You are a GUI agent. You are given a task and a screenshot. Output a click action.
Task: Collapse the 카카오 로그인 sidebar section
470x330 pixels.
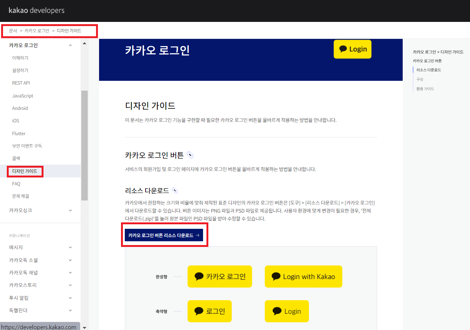coord(70,45)
